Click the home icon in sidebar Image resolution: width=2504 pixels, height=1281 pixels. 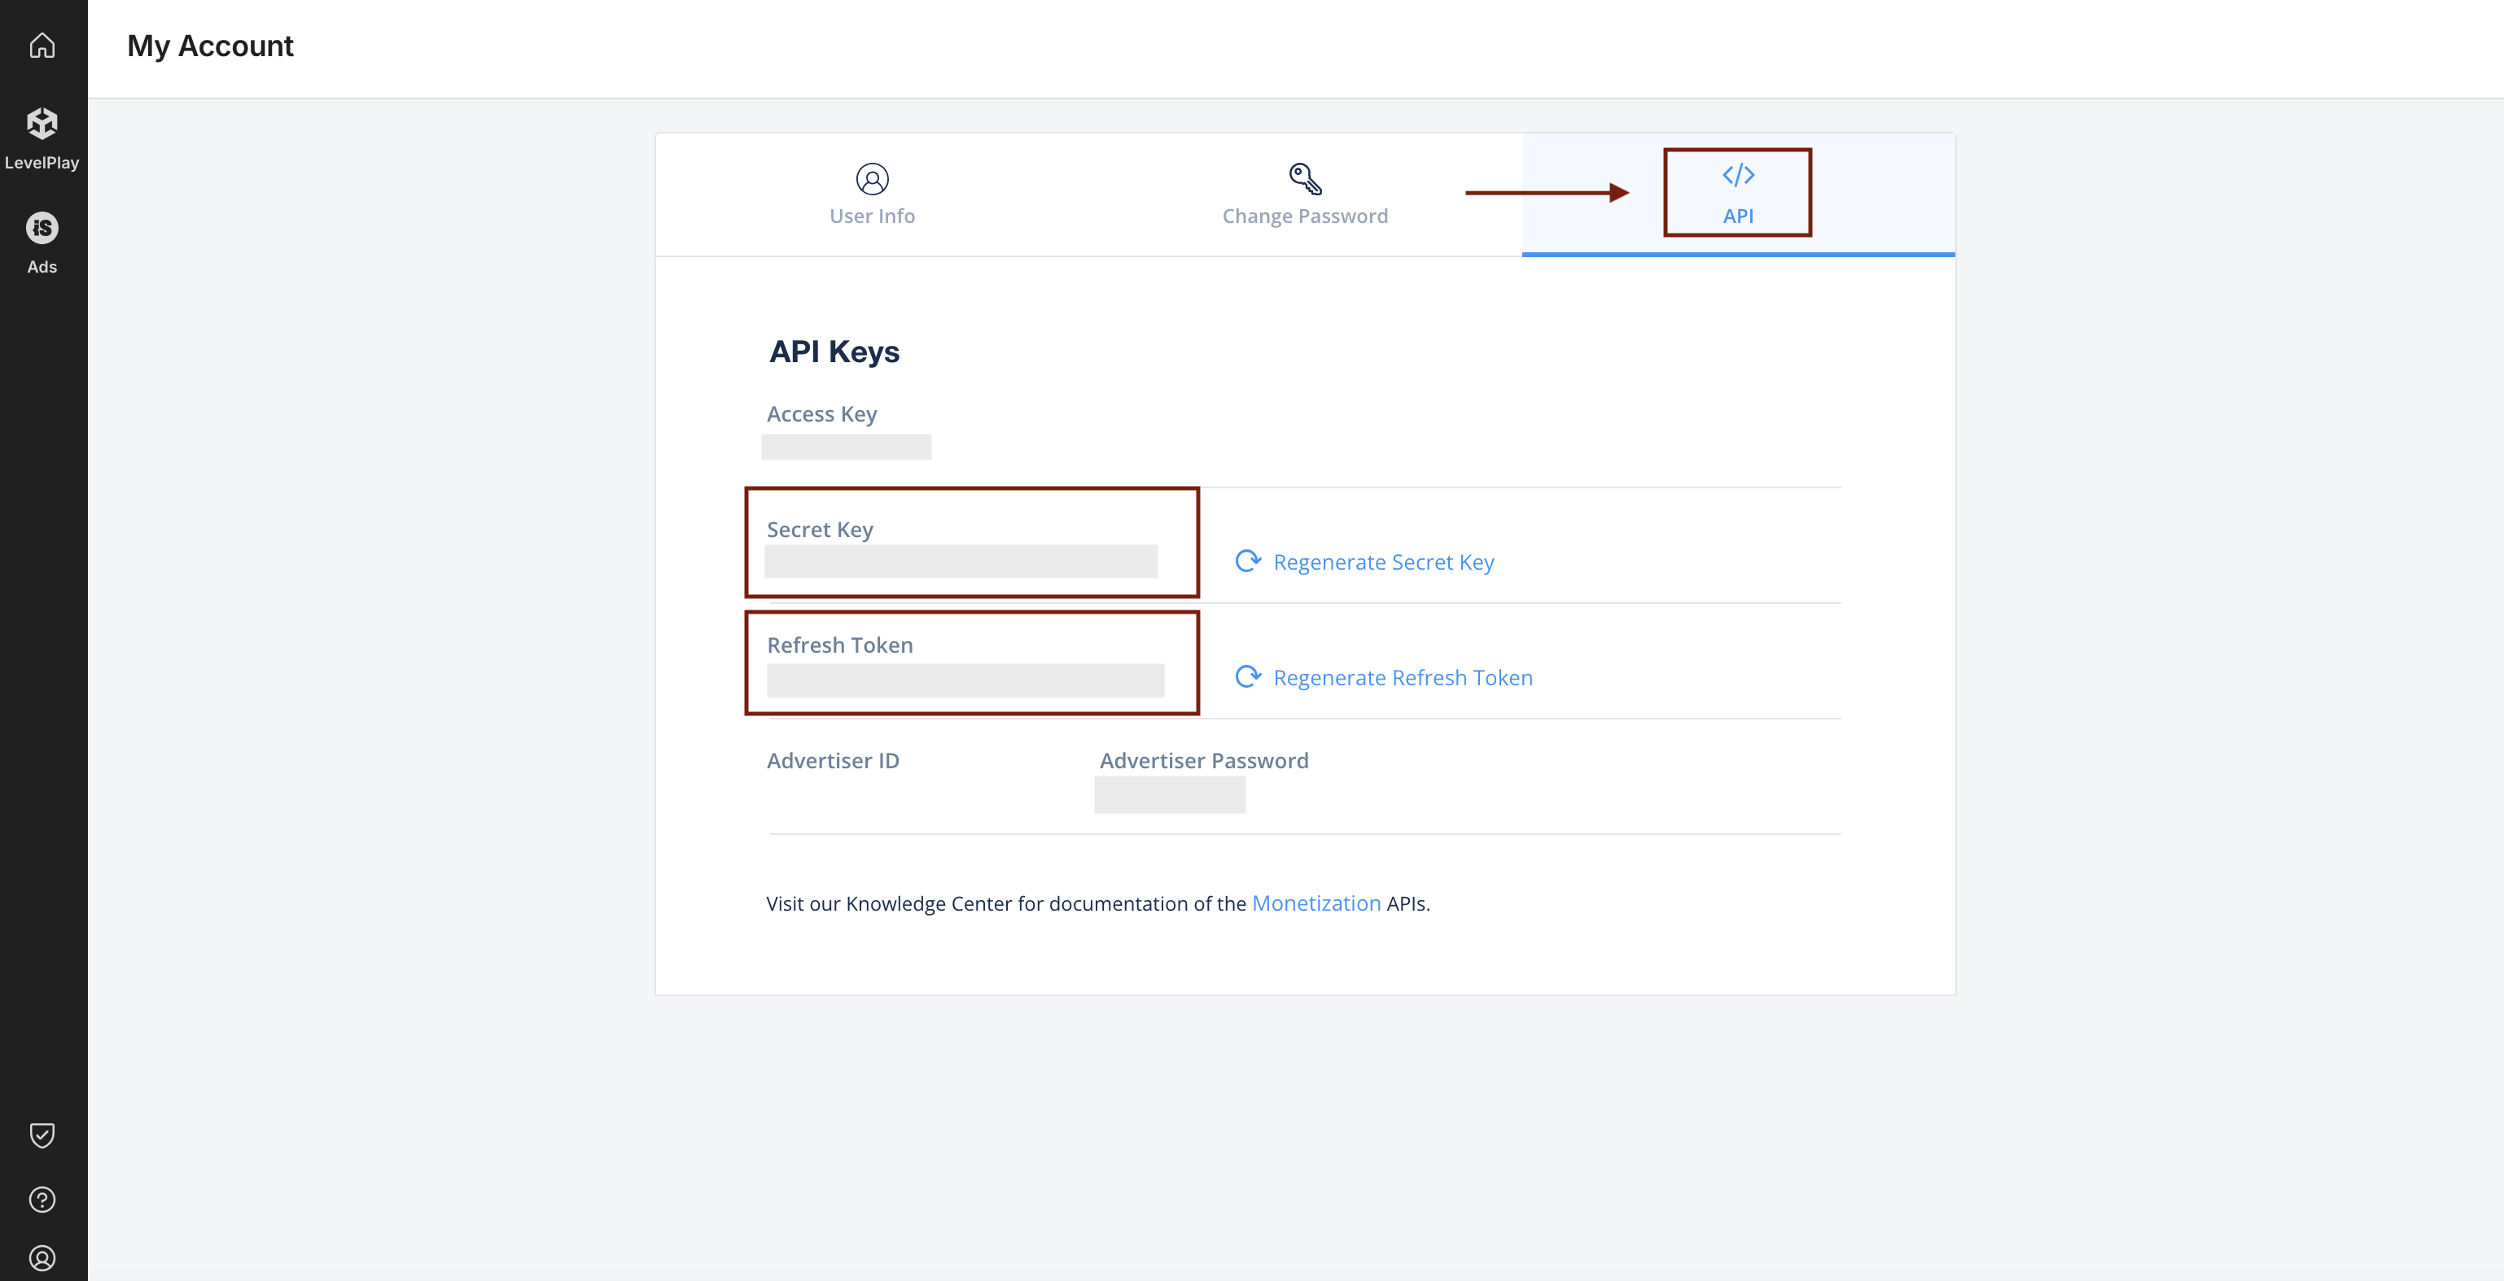pos(42,46)
